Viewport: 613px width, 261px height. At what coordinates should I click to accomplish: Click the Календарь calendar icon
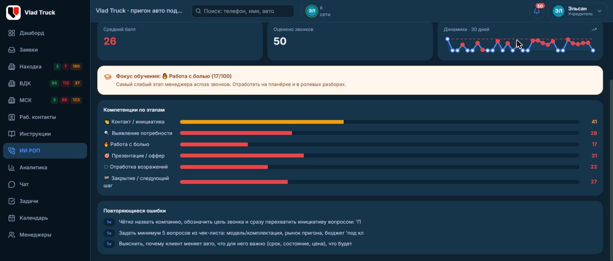click(x=12, y=218)
